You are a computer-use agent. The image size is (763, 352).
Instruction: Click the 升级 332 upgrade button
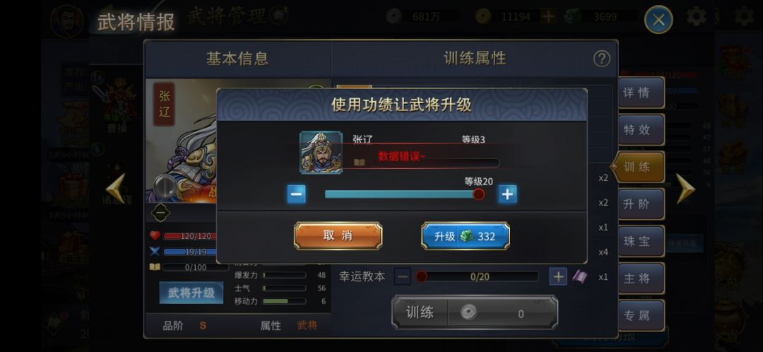click(466, 236)
